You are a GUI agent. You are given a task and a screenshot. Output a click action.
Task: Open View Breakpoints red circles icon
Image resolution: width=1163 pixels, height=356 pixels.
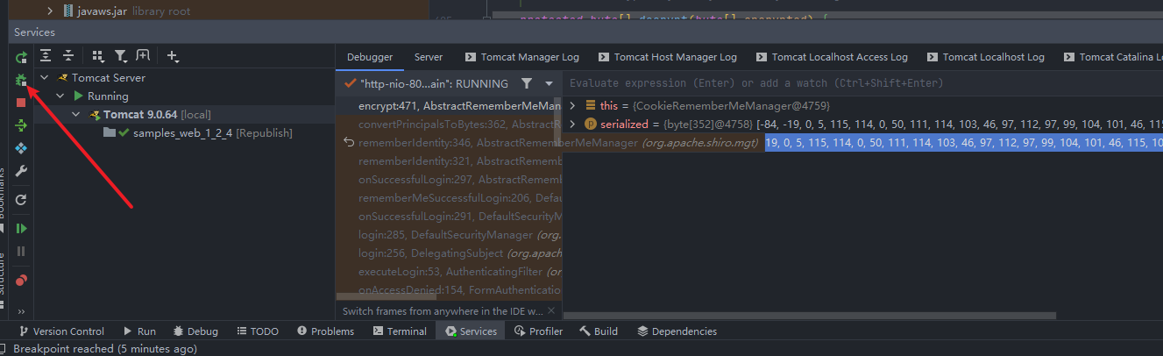[21, 280]
